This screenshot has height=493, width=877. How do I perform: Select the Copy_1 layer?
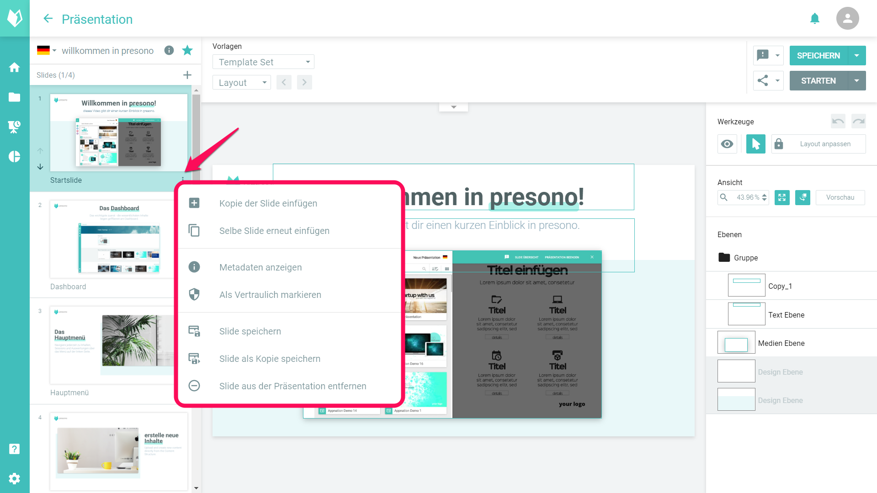click(791, 286)
